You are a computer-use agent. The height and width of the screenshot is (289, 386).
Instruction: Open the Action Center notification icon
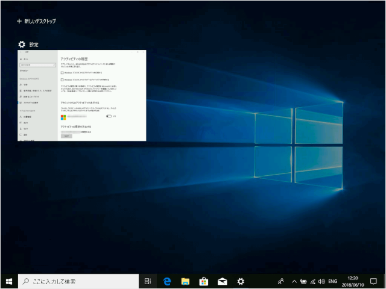[373, 281]
